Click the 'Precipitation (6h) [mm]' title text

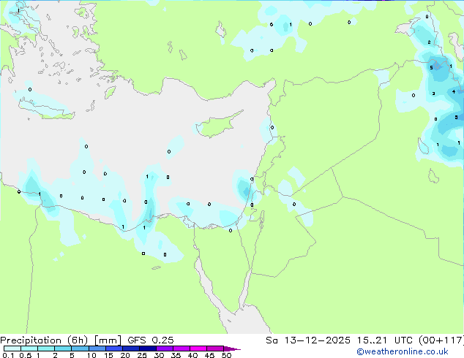[x=60, y=340]
